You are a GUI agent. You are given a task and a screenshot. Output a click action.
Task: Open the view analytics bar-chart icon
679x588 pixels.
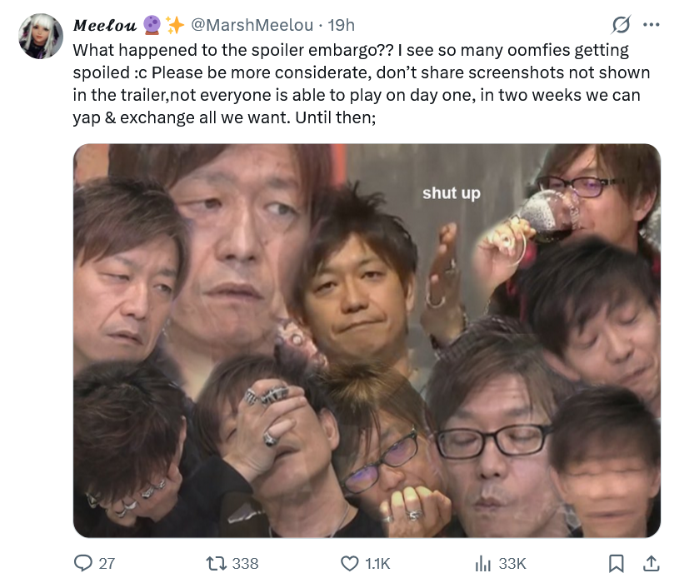483,563
